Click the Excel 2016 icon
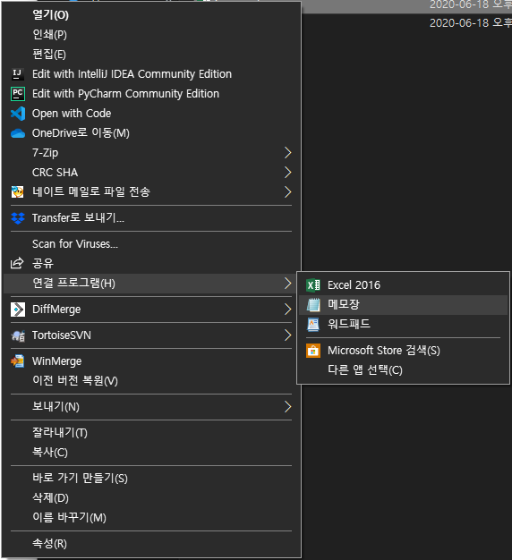Screen dimensions: 512x560 pos(313,285)
